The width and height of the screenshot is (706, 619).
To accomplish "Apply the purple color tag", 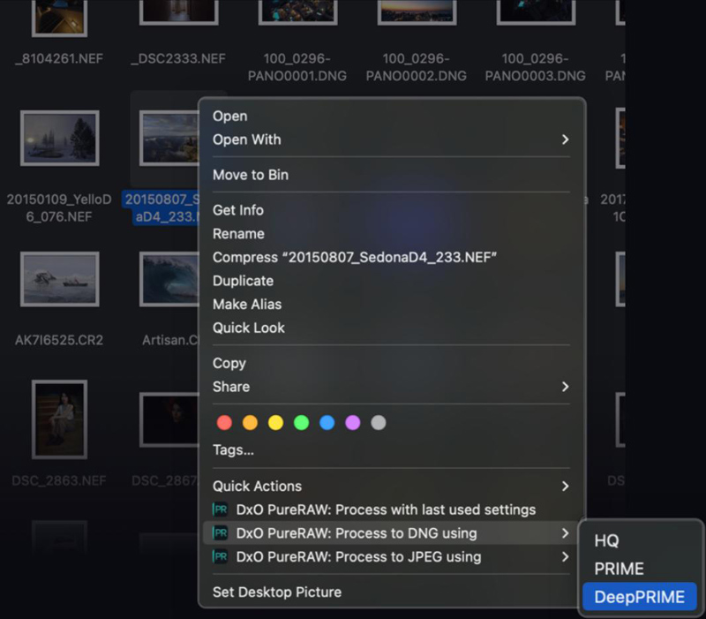I will pos(352,423).
